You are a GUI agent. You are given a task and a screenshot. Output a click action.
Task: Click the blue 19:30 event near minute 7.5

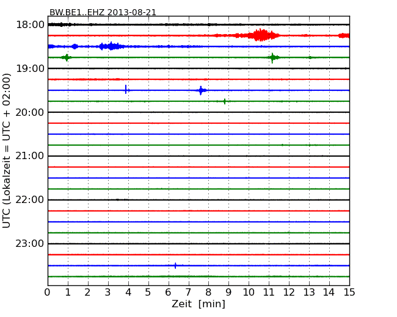[201, 90]
